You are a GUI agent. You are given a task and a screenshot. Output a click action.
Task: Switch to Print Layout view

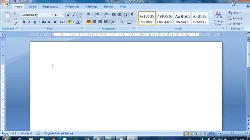pyautogui.click(x=187, y=133)
